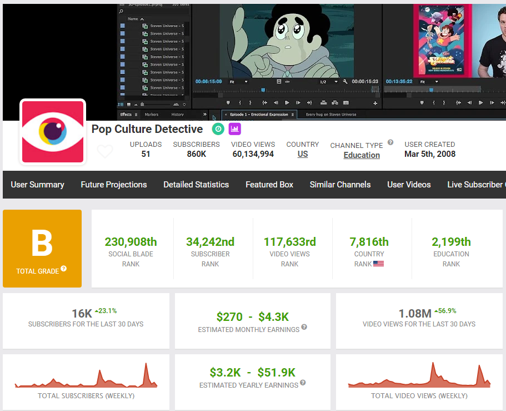Click the Mar 5th, 2008 creation date
The width and height of the screenshot is (506, 411).
click(x=430, y=154)
